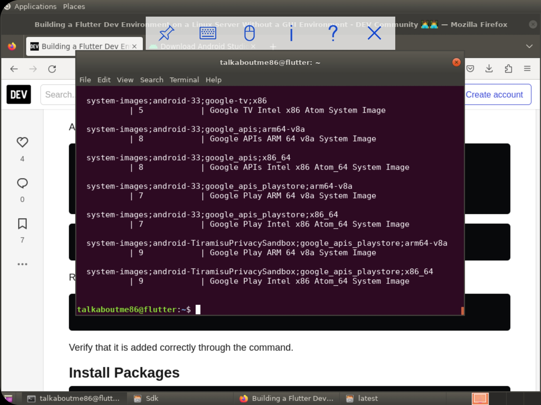Image resolution: width=541 pixels, height=405 pixels.
Task: Click the terminal scrollbar handle
Action: (x=462, y=310)
